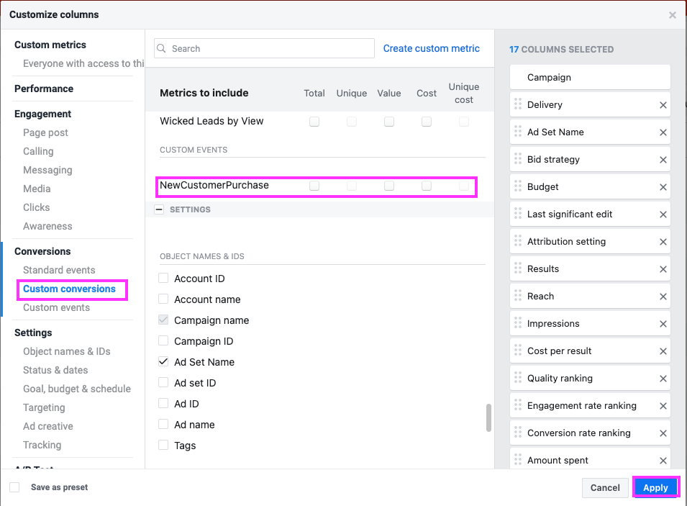Remove the Amount spent column
Viewport: 687px width, 506px height.
(x=663, y=461)
